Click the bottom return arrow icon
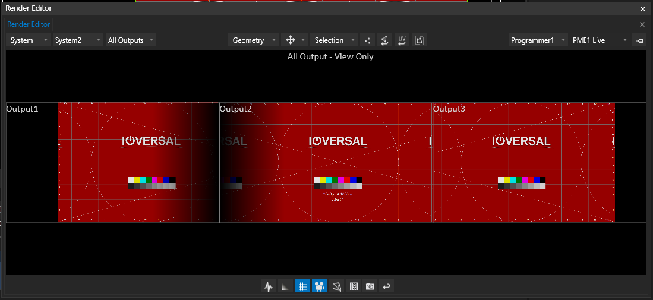 click(387, 286)
